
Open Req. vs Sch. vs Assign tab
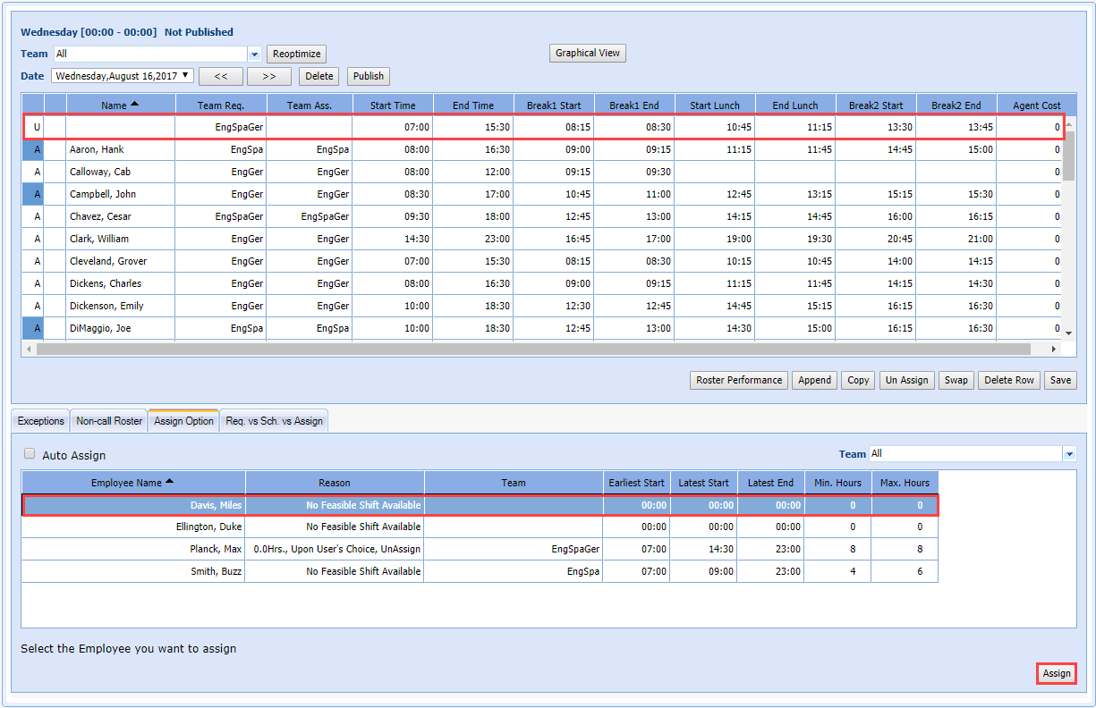274,421
